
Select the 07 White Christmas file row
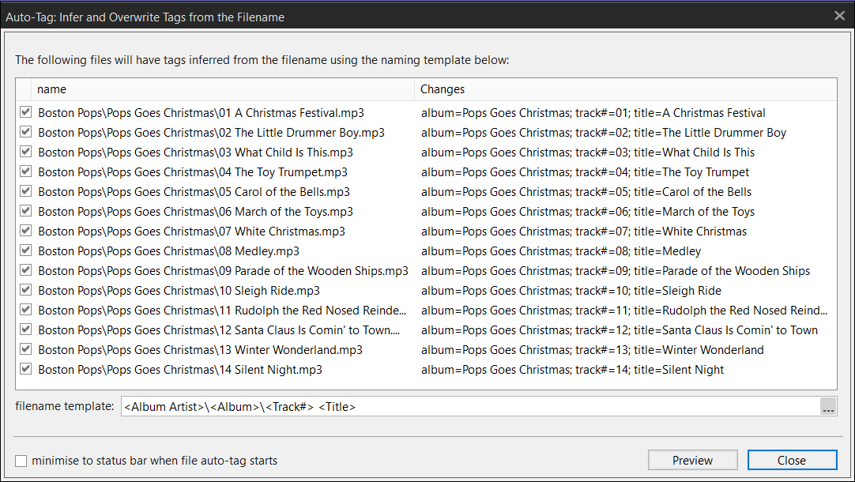coord(191,232)
